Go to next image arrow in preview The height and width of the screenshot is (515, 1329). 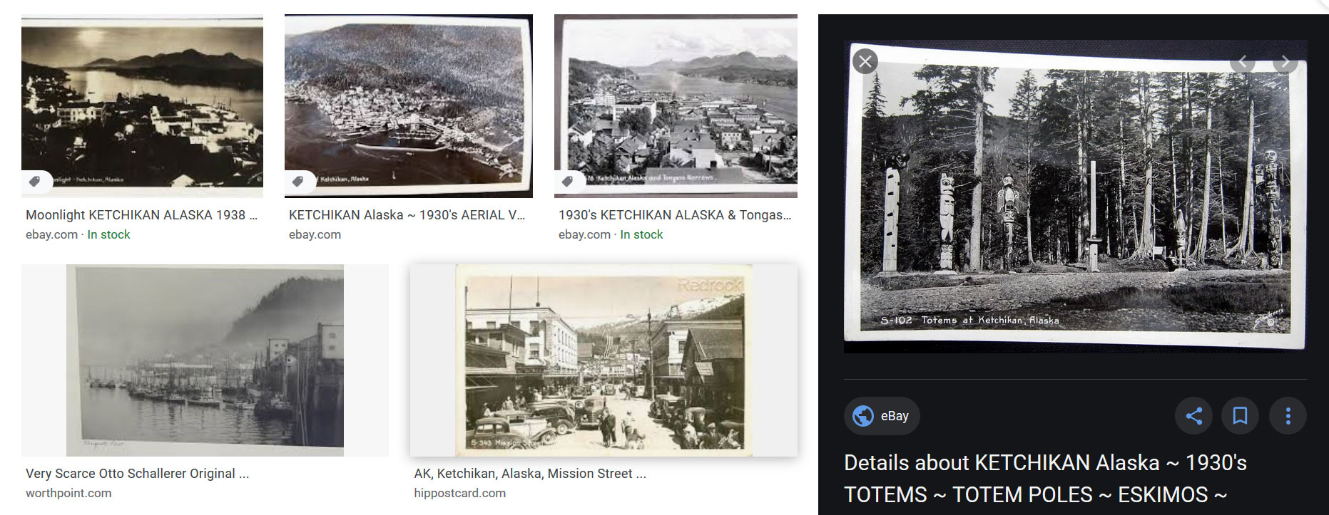tap(1285, 62)
